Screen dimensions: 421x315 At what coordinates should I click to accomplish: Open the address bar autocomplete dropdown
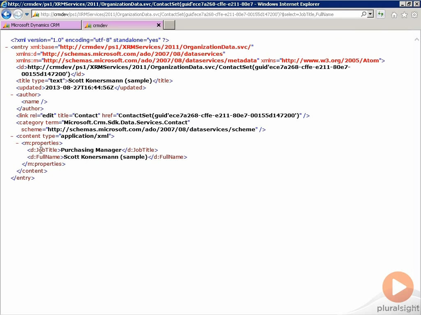(x=370, y=14)
